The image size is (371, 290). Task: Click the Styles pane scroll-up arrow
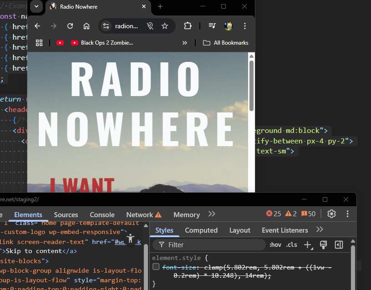click(x=353, y=241)
